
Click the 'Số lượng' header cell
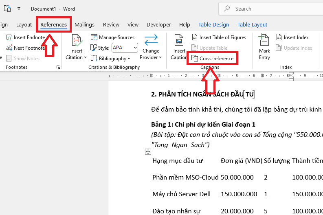[x=277, y=160]
